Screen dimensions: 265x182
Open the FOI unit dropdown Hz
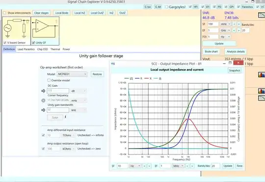tap(225, 37)
